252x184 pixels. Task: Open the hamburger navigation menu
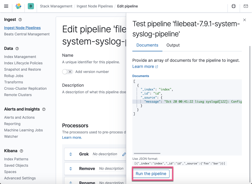(6, 6)
